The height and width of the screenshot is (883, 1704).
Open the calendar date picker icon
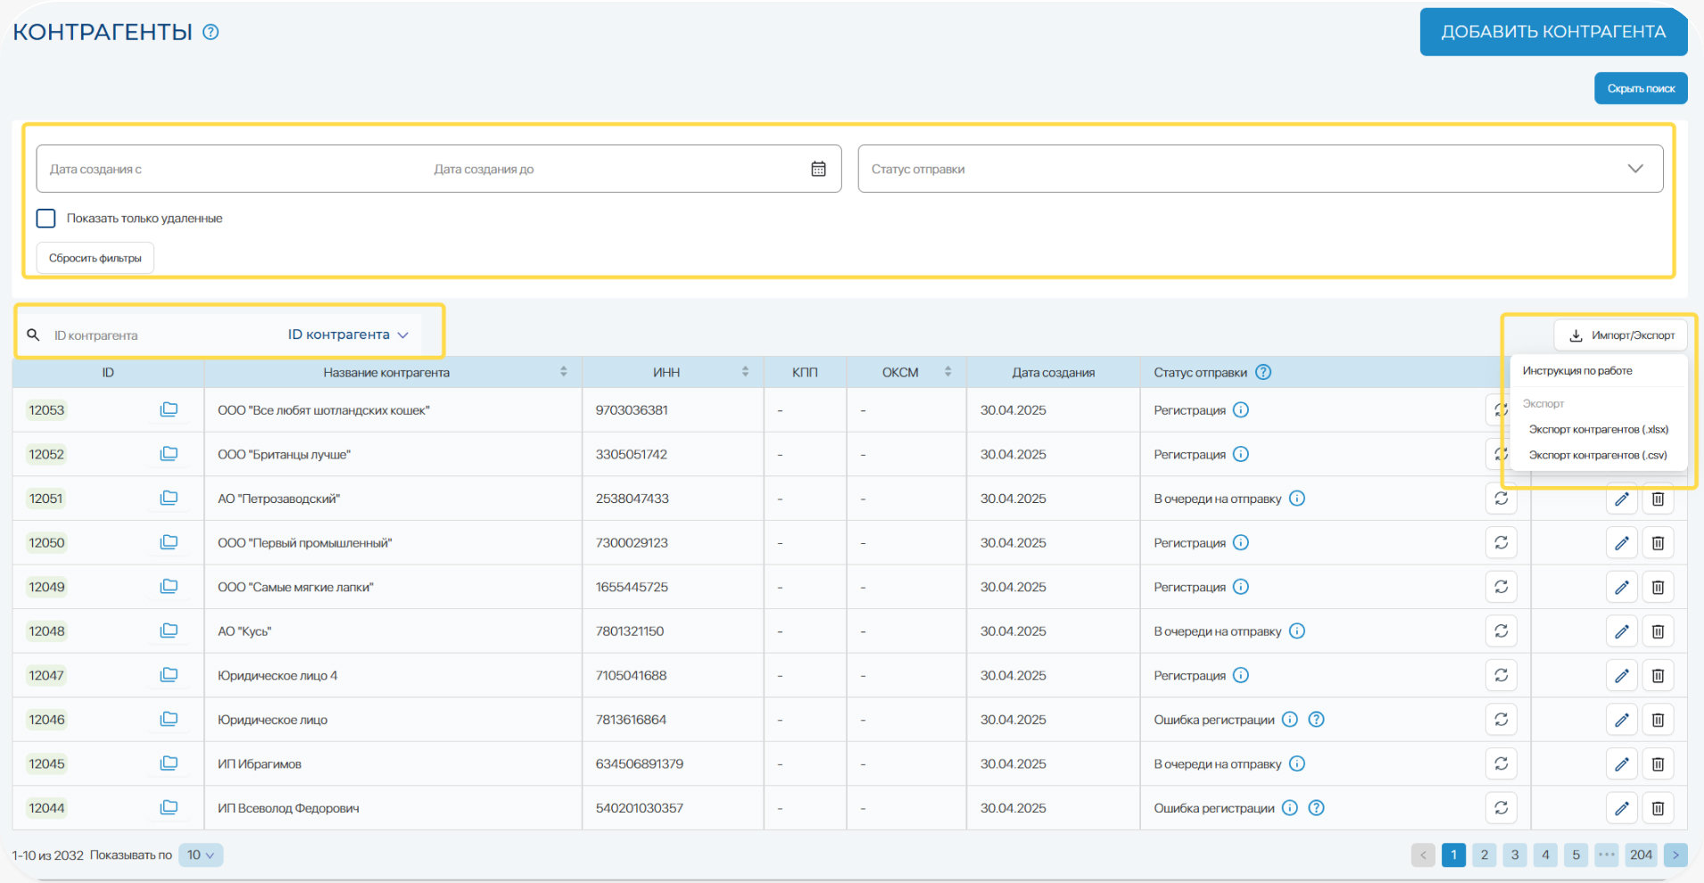818,169
